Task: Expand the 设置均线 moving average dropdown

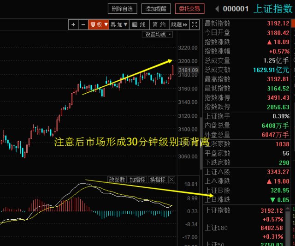Action: coord(159,34)
